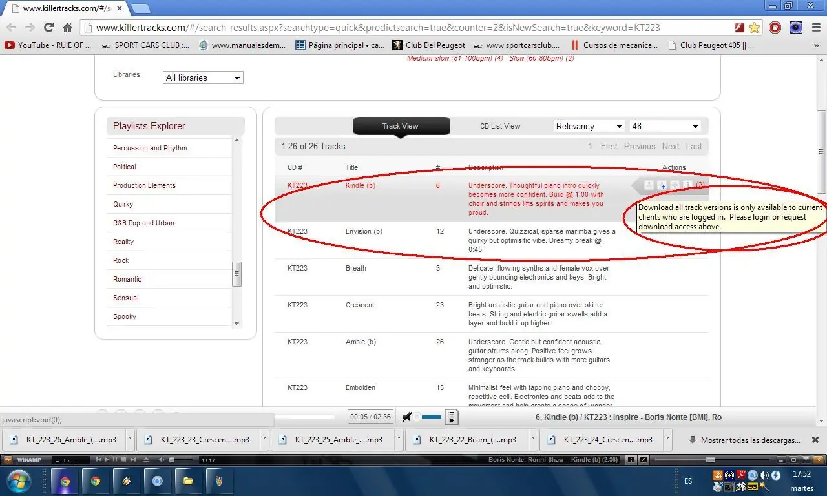Click the browser back arrow
The width and height of the screenshot is (827, 496).
(12, 28)
